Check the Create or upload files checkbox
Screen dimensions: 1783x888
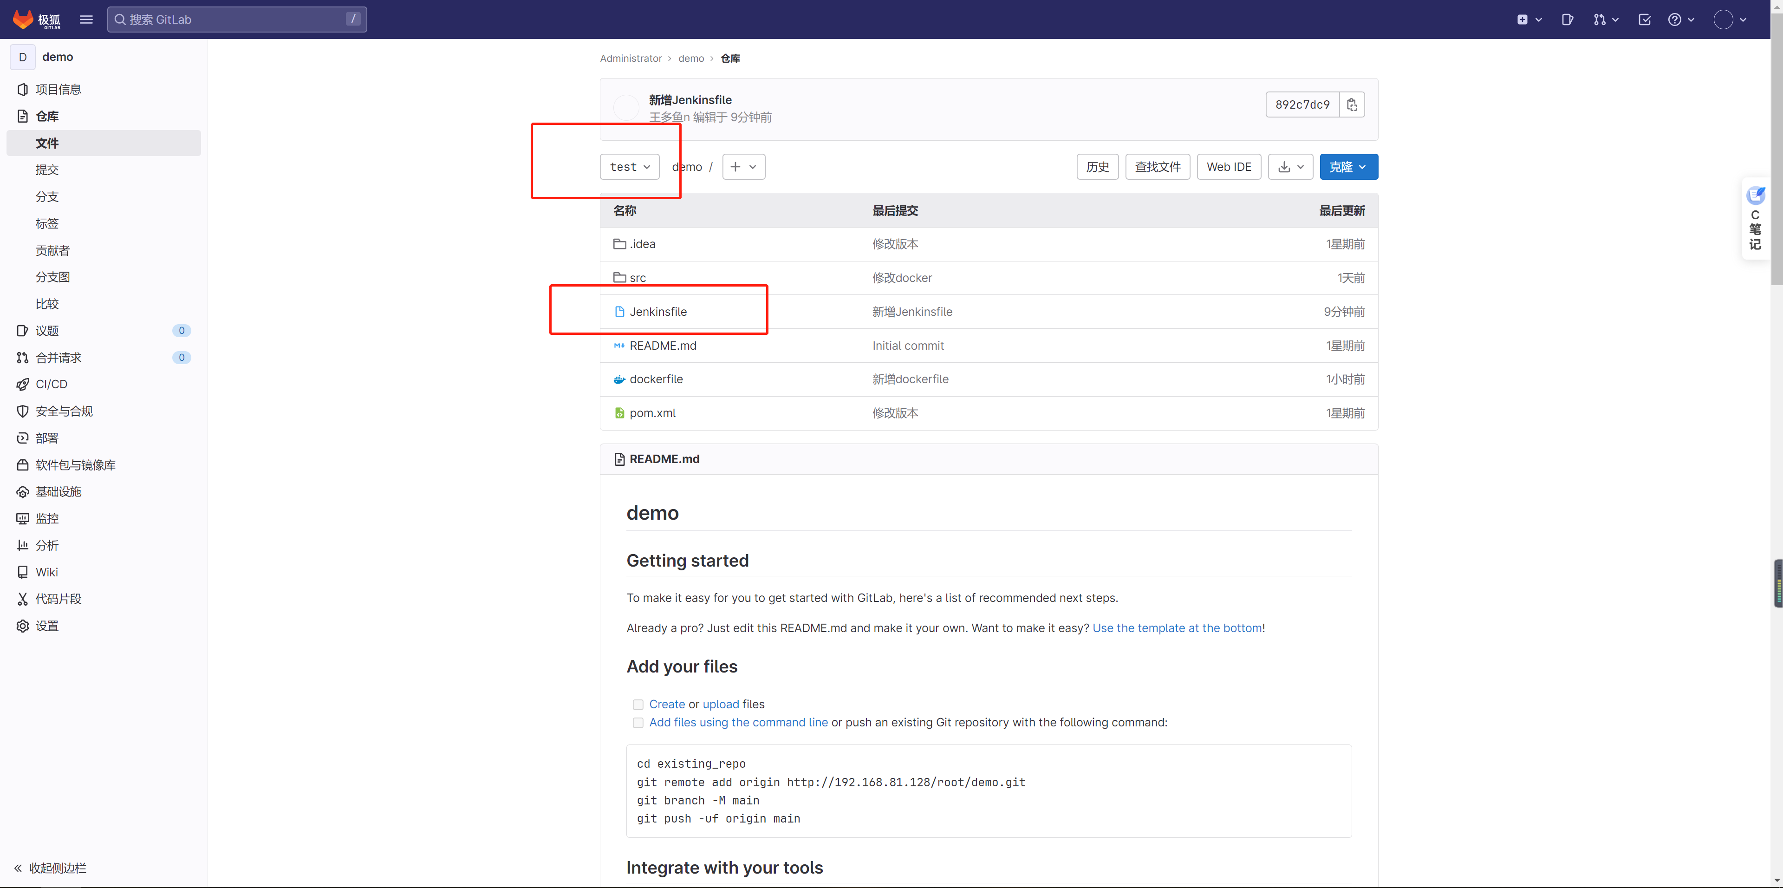coord(638,705)
